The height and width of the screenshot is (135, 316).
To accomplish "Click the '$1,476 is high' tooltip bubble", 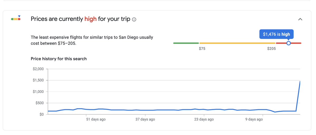I will pyautogui.click(x=276, y=34).
